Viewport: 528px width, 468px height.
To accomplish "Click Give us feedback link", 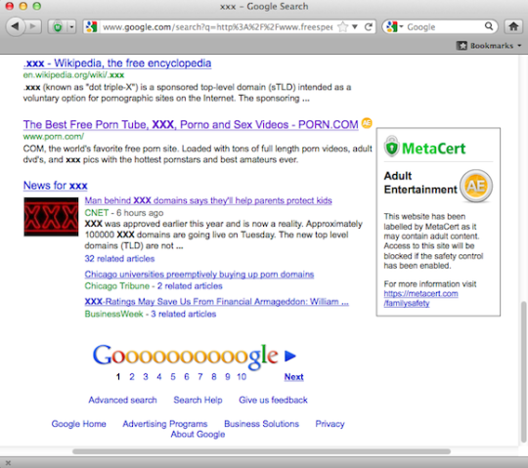I will pos(273,400).
